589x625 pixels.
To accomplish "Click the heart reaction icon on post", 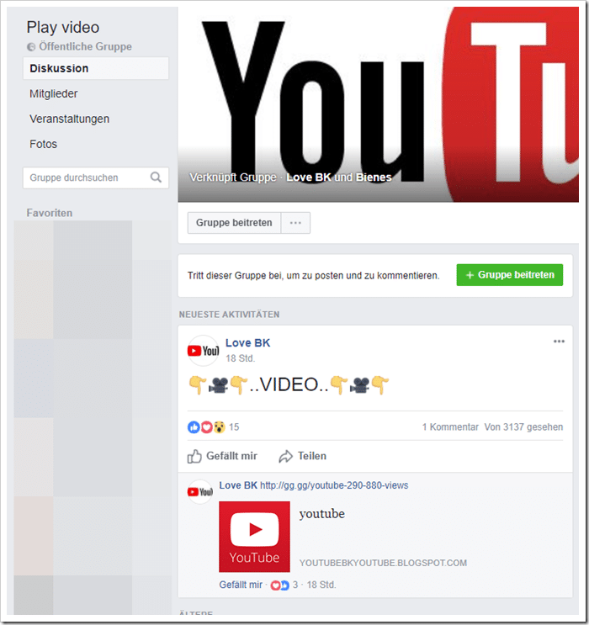I will (206, 426).
